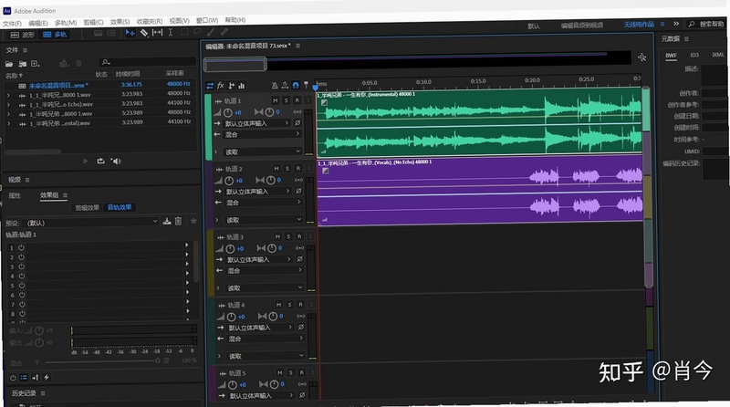Screen dimensions: 730x407
Task: Open Track 1 mix output selector
Action: [263, 134]
